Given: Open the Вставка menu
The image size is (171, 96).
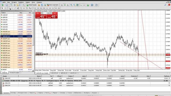Looking at the screenshot, I should click(x=14, y=2).
